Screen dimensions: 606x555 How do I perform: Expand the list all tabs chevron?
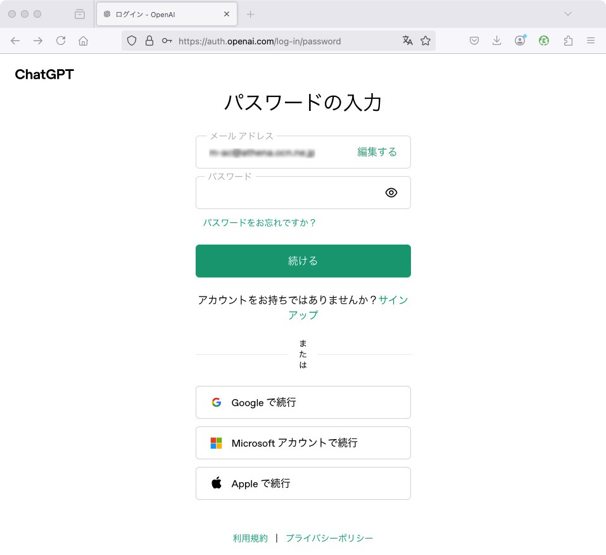click(568, 14)
